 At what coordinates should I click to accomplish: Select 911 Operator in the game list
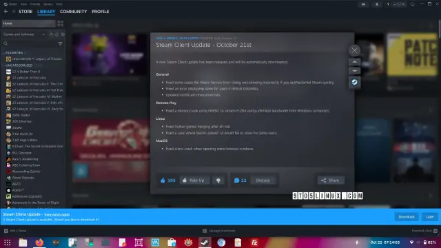(19, 153)
